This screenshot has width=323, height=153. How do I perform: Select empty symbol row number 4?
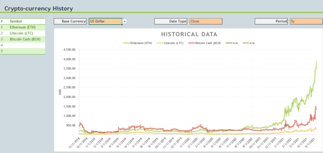tap(23, 45)
